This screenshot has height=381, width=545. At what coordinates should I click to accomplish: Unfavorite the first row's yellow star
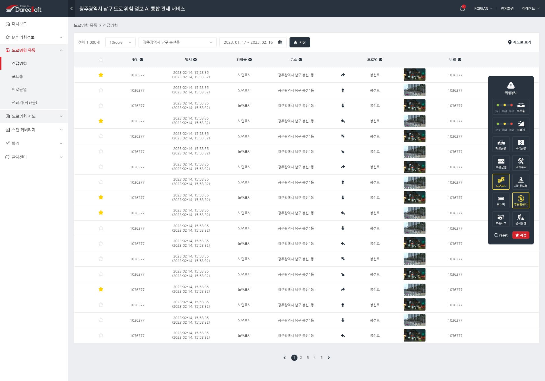[101, 75]
